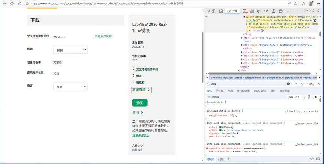
Task: Go to next search result in DevTools
Action: [302, 84]
